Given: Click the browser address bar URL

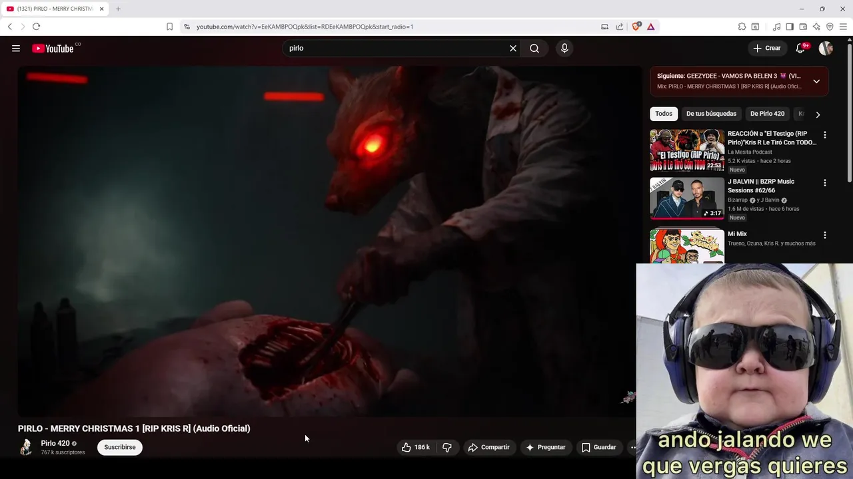Looking at the screenshot, I should 305,27.
